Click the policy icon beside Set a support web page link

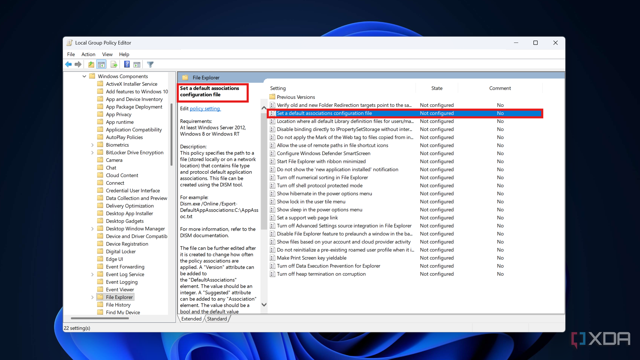click(x=272, y=218)
